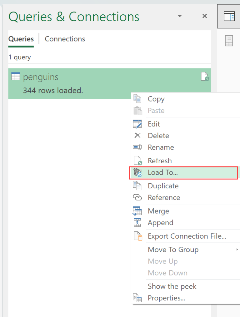Select the Queries tab
This screenshot has height=317, width=240.
21,39
